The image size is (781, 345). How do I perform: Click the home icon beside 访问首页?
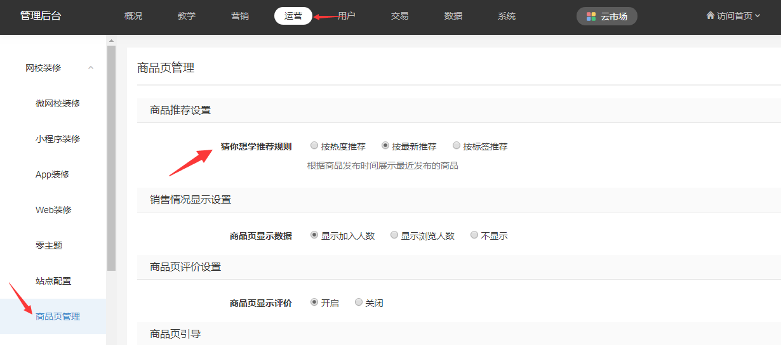click(710, 16)
